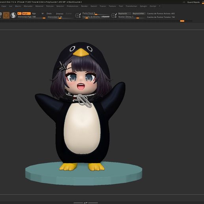
Task: Click the brush S circle icon
Action: point(78,15)
